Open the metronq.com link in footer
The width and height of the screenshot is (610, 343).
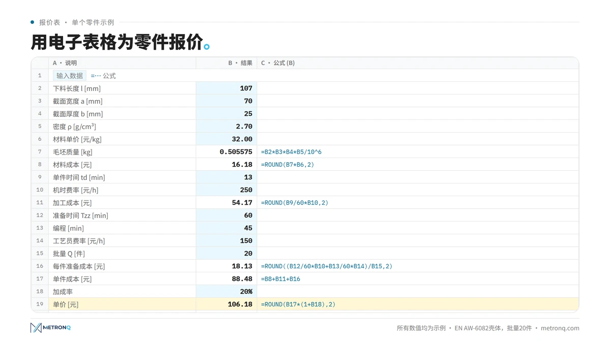pos(560,328)
